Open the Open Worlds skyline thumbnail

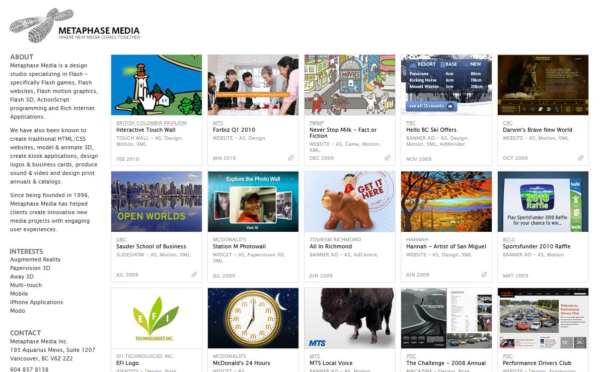coord(157,202)
